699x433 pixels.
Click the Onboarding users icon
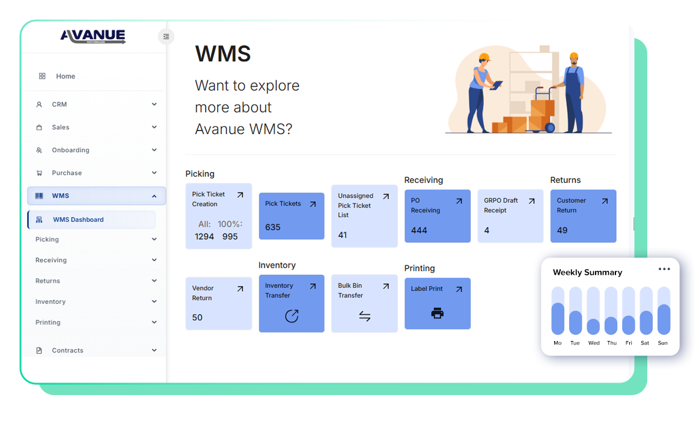coord(39,150)
